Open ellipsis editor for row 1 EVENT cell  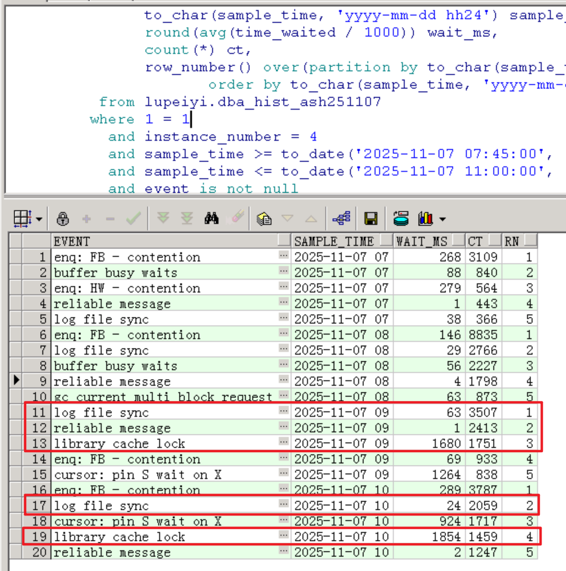(x=284, y=255)
